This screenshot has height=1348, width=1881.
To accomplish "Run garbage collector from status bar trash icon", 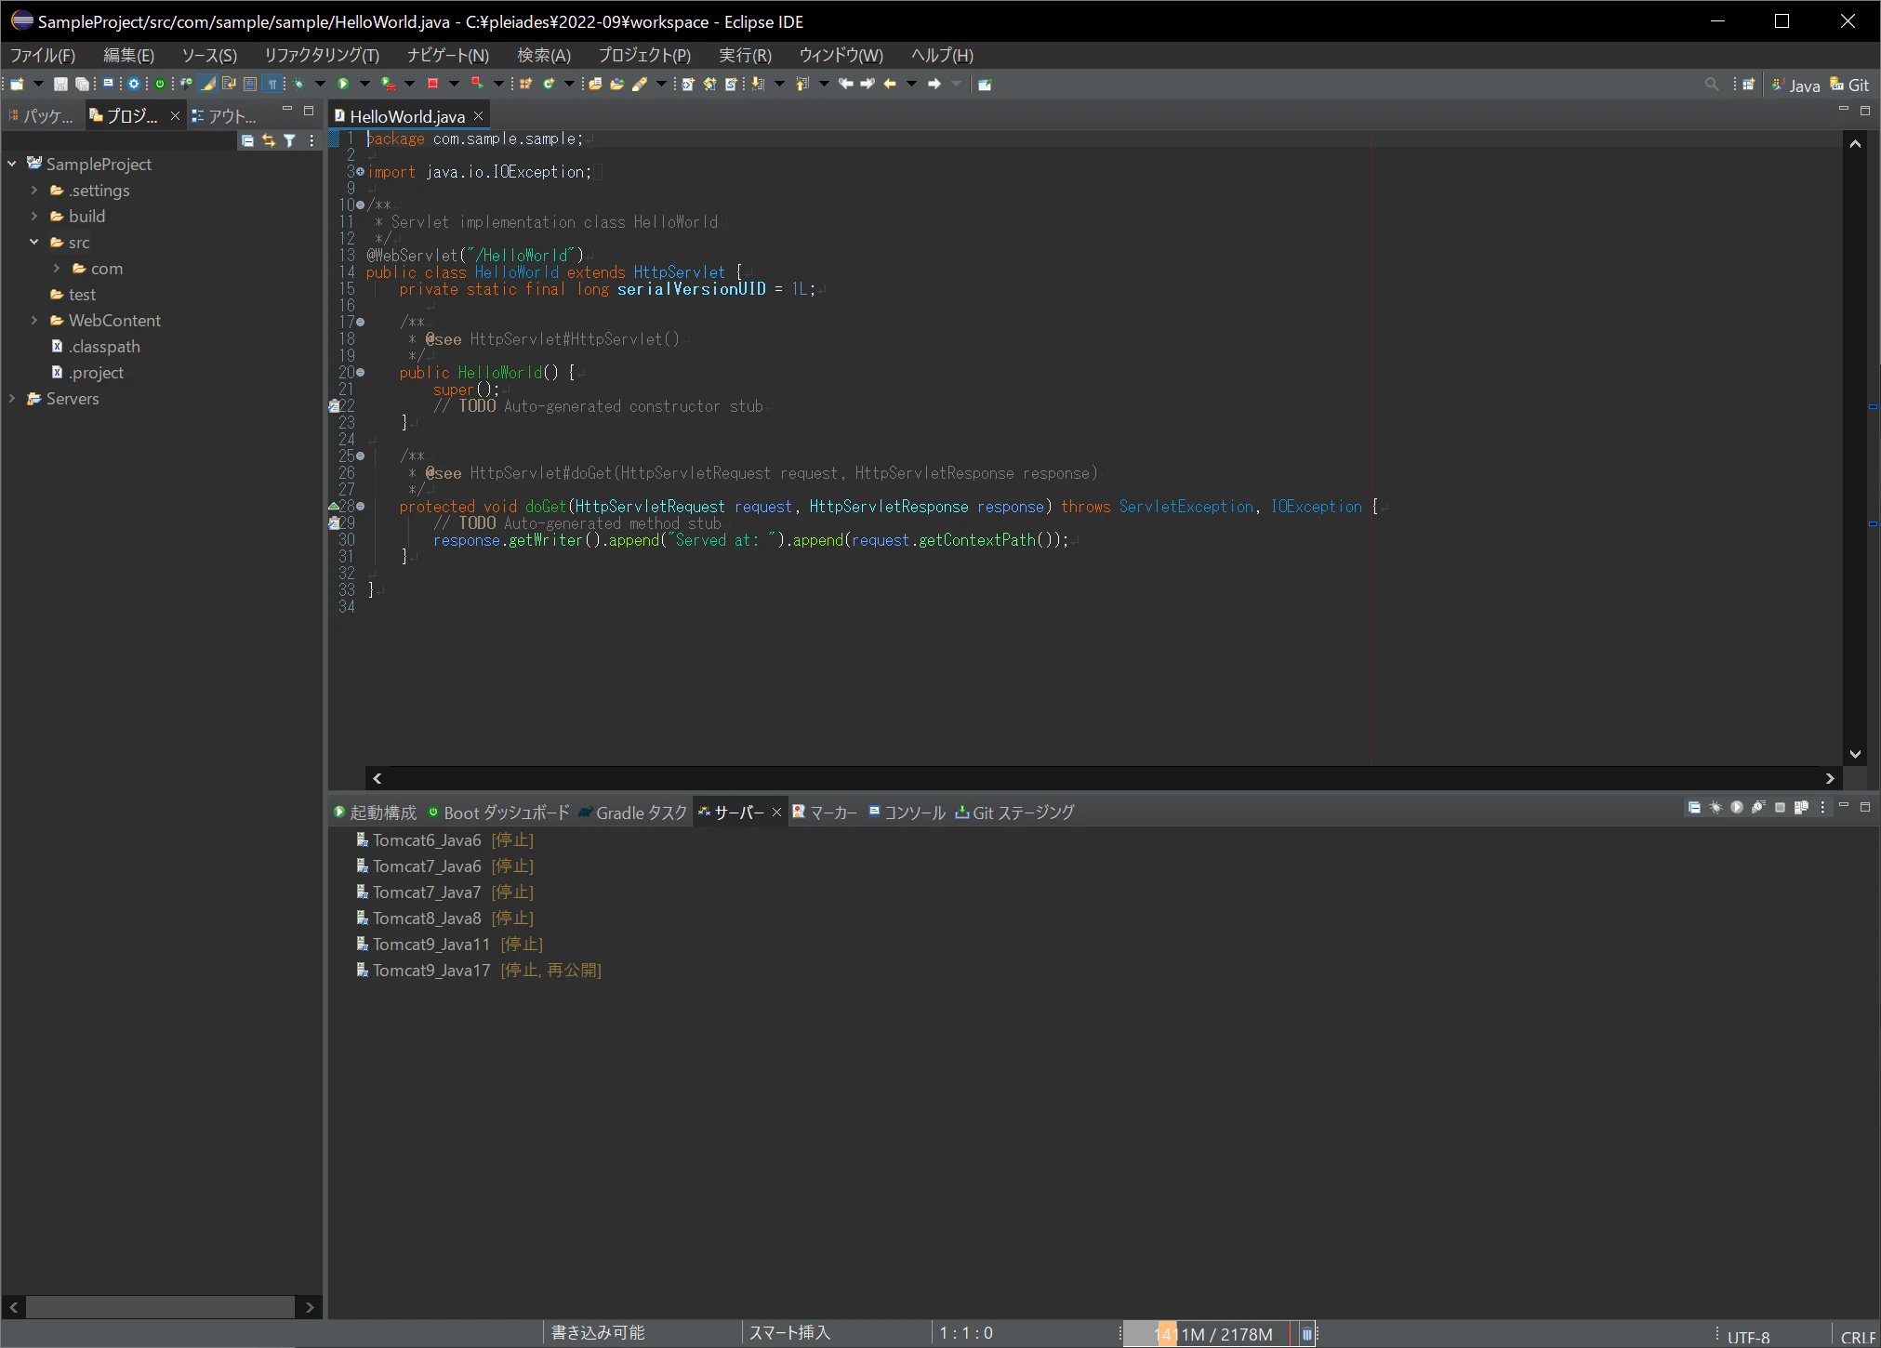I will pyautogui.click(x=1306, y=1334).
